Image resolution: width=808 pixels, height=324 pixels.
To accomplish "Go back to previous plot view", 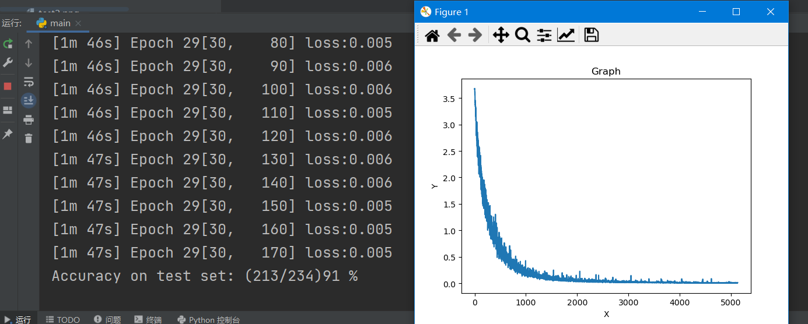I will [x=454, y=36].
